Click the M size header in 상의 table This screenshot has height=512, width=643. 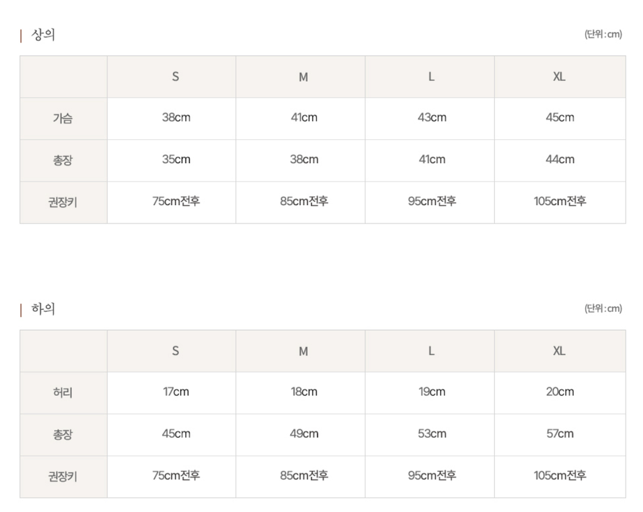(303, 77)
